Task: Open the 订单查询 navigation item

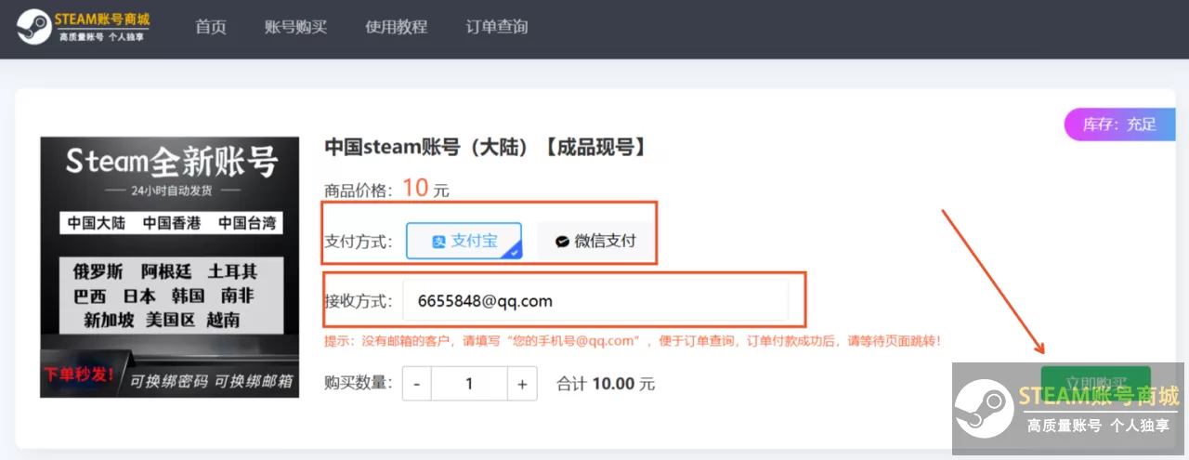Action: [497, 27]
